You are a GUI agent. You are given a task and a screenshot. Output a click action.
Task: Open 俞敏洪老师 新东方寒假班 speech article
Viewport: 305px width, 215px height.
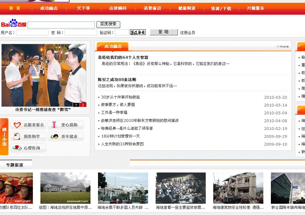(140, 121)
